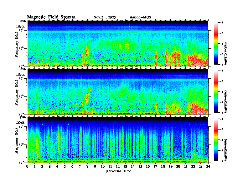
Task: Click the dZ/dt spectrogram plot area
Action: click(118, 140)
